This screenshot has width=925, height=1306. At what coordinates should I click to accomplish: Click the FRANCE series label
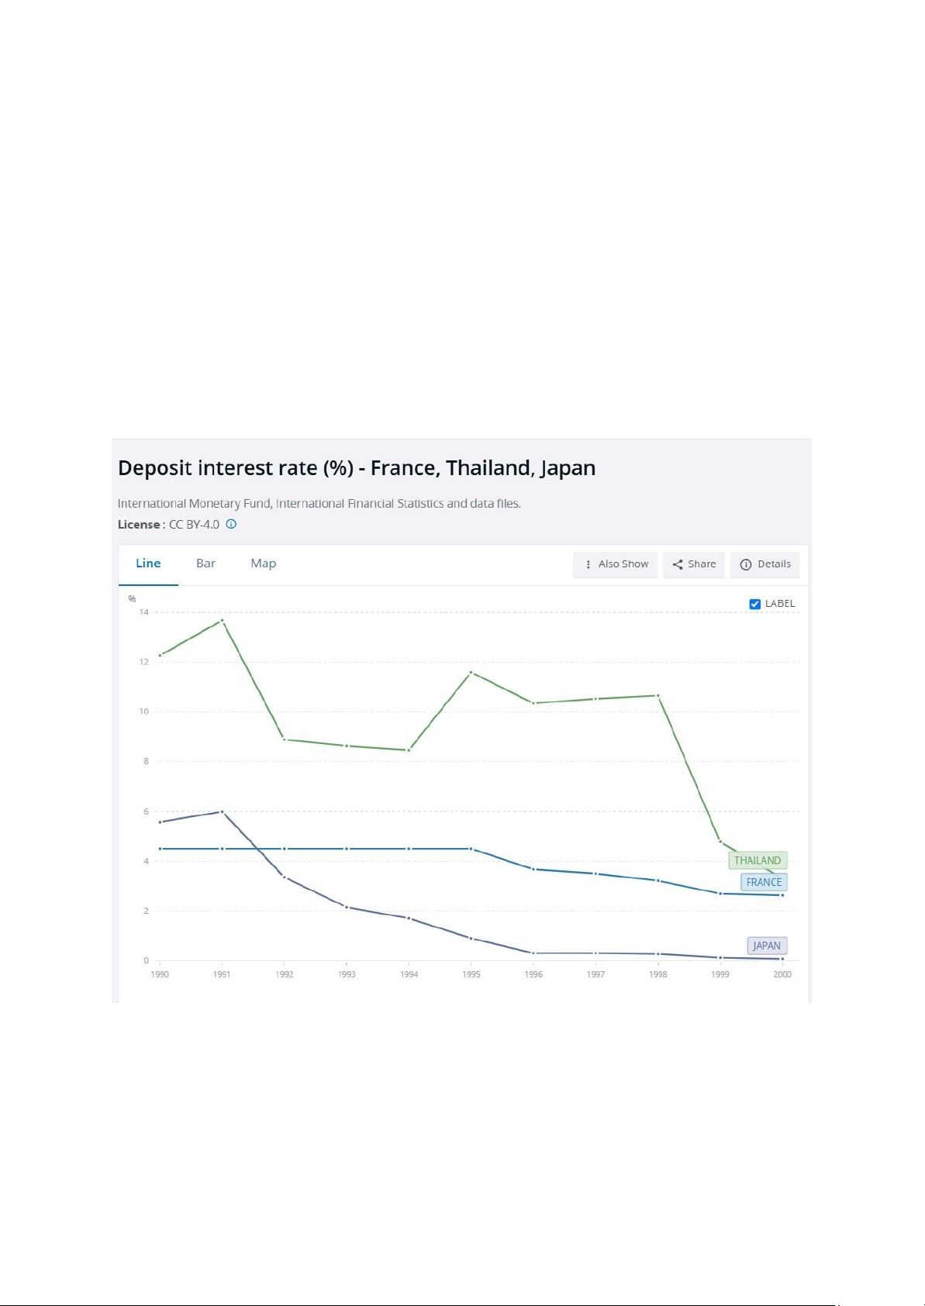coord(764,882)
